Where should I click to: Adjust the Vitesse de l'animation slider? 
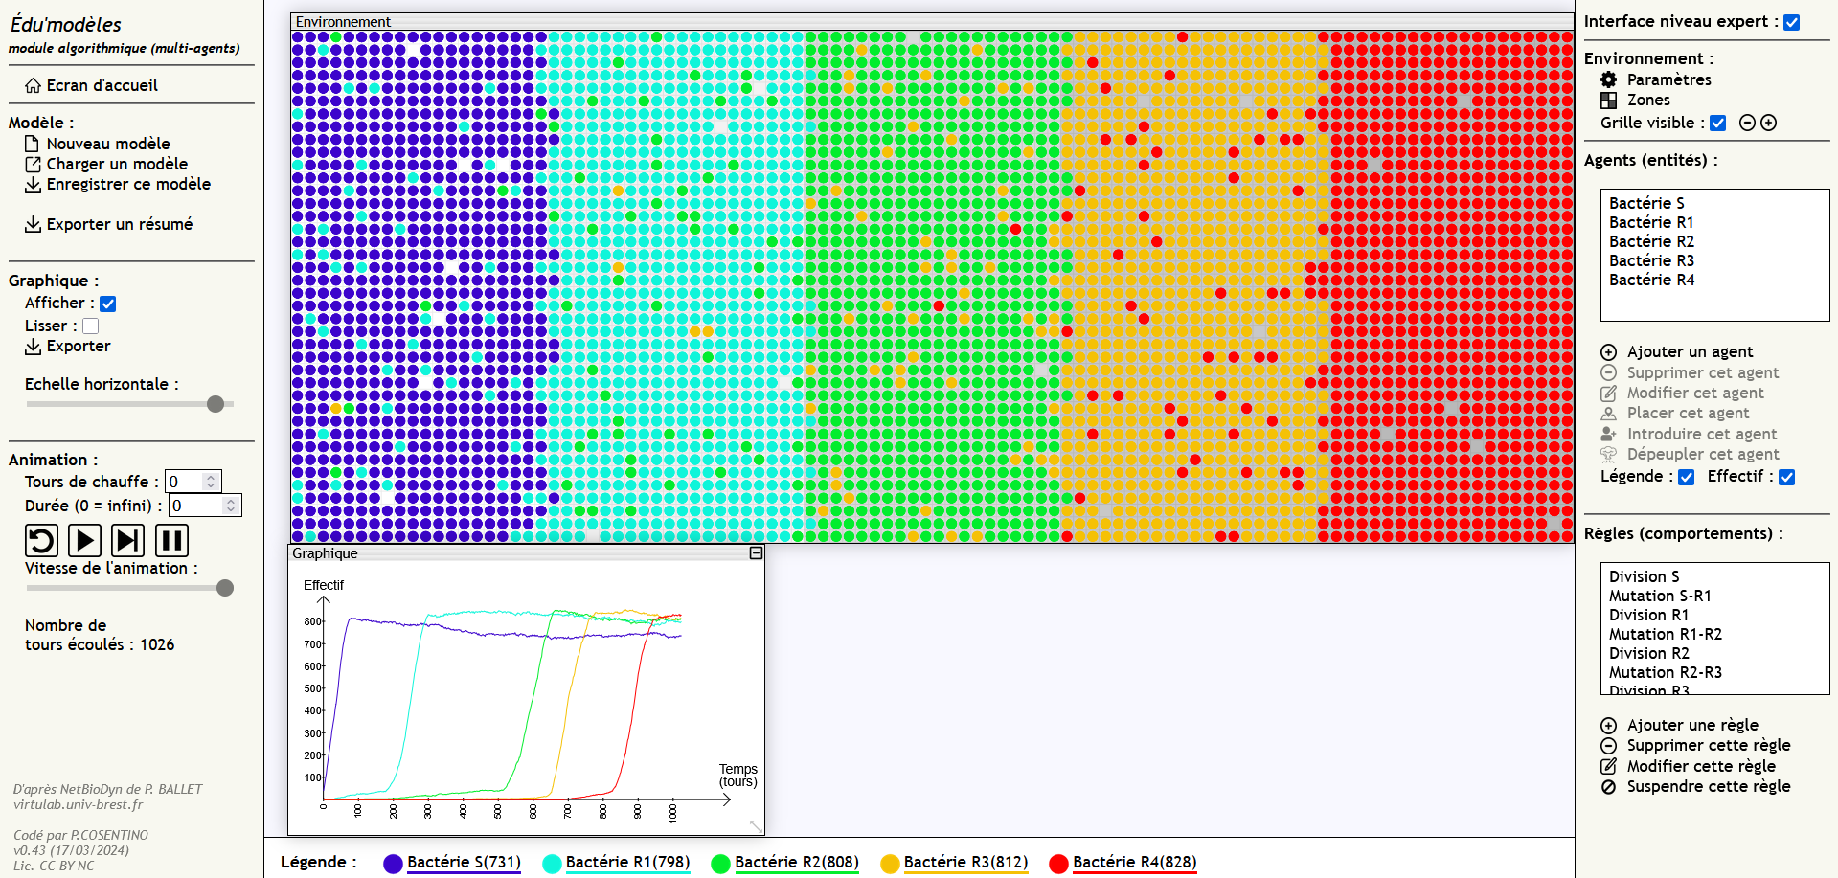click(x=225, y=588)
